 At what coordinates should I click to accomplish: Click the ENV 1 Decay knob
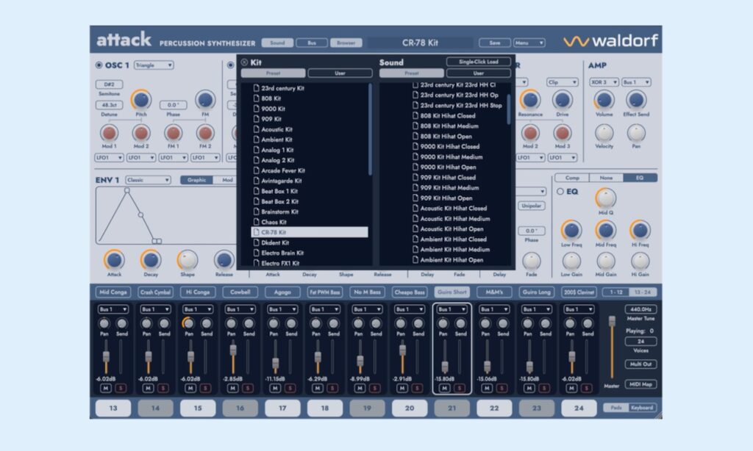pyautogui.click(x=151, y=259)
